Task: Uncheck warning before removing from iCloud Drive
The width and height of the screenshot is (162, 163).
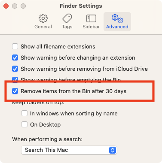Action: 15,69
